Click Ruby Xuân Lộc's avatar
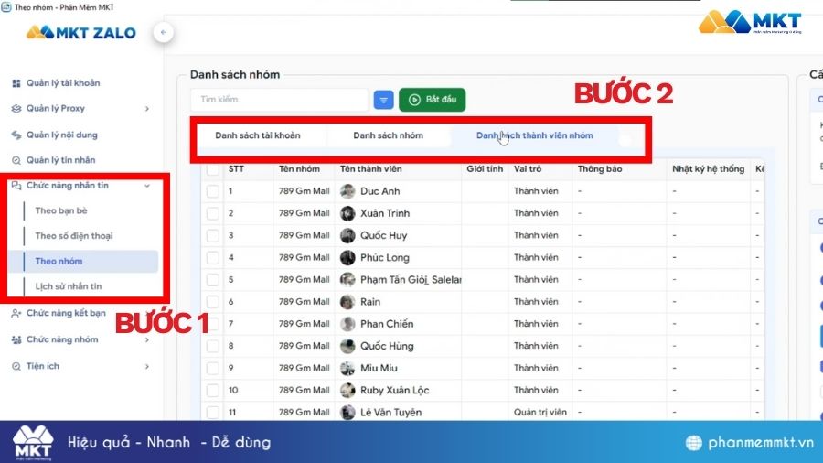This screenshot has height=463, width=823. [347, 390]
